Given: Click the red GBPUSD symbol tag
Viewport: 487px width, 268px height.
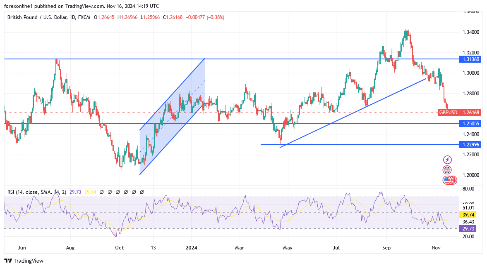Looking at the screenshot, I should click(448, 112).
